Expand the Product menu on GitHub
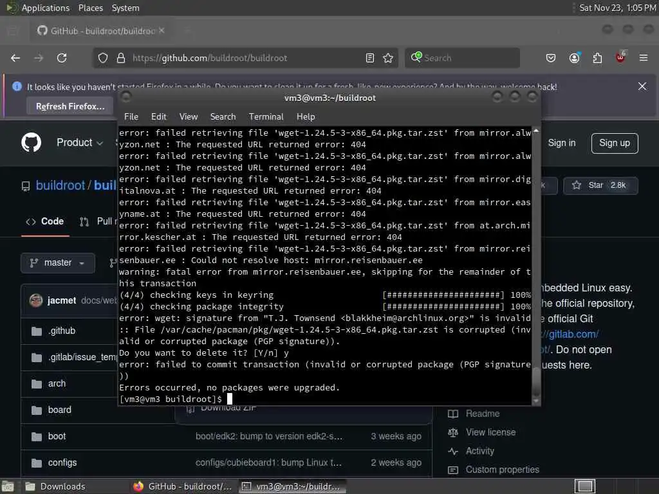 coord(79,143)
